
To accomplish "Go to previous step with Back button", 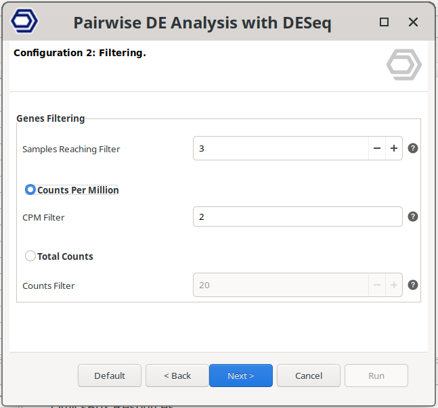I will 177,376.
